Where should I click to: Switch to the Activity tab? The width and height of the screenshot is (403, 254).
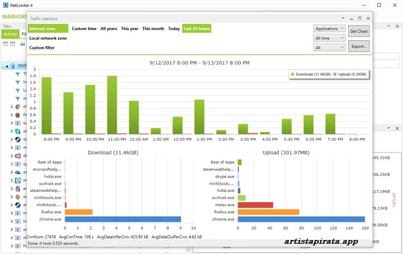10,34
